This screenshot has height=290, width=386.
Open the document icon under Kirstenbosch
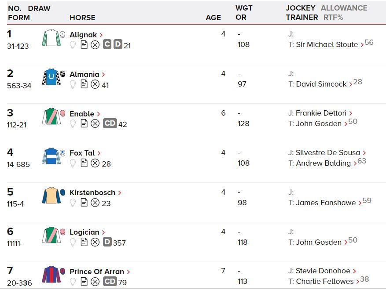84,203
